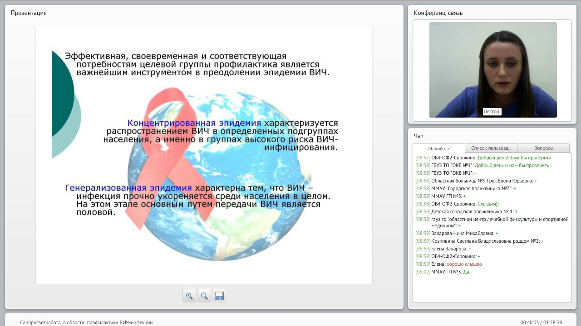Screen dimensions: 581x326
Task: Click the playback time 00:40:03 / 01:28:38
Action: click(541, 322)
